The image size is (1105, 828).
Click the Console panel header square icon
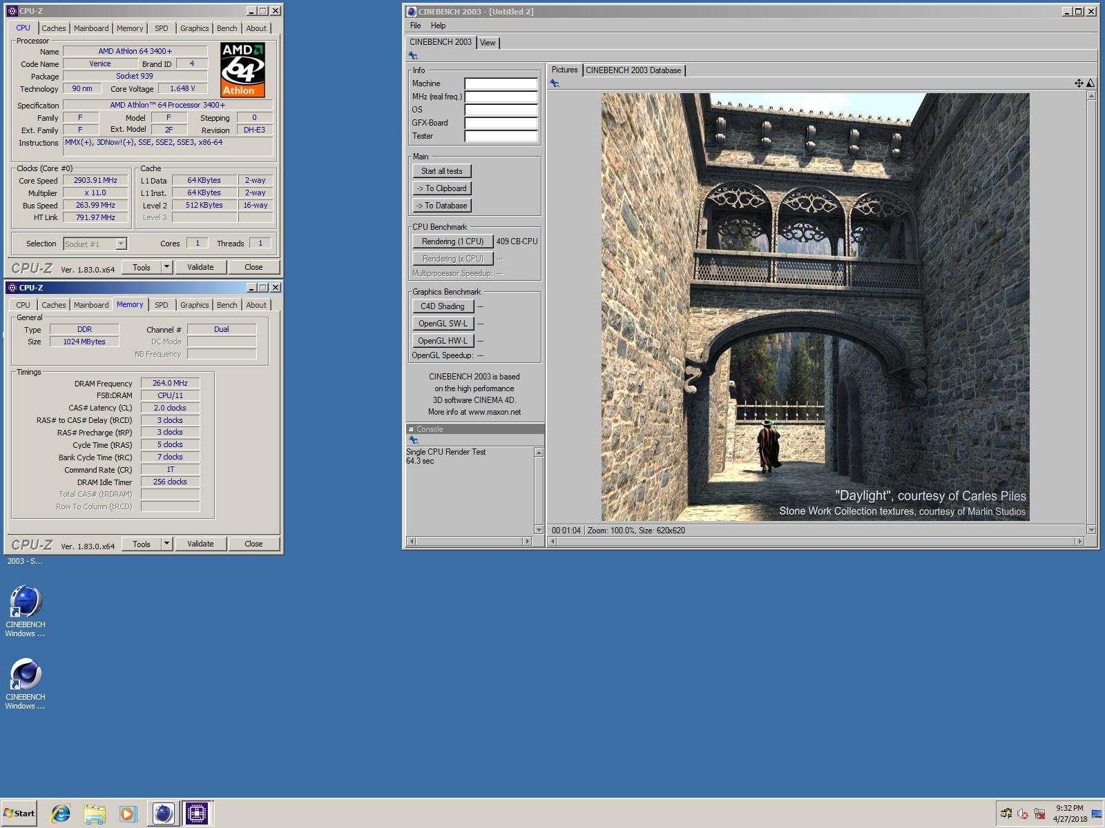tap(411, 429)
